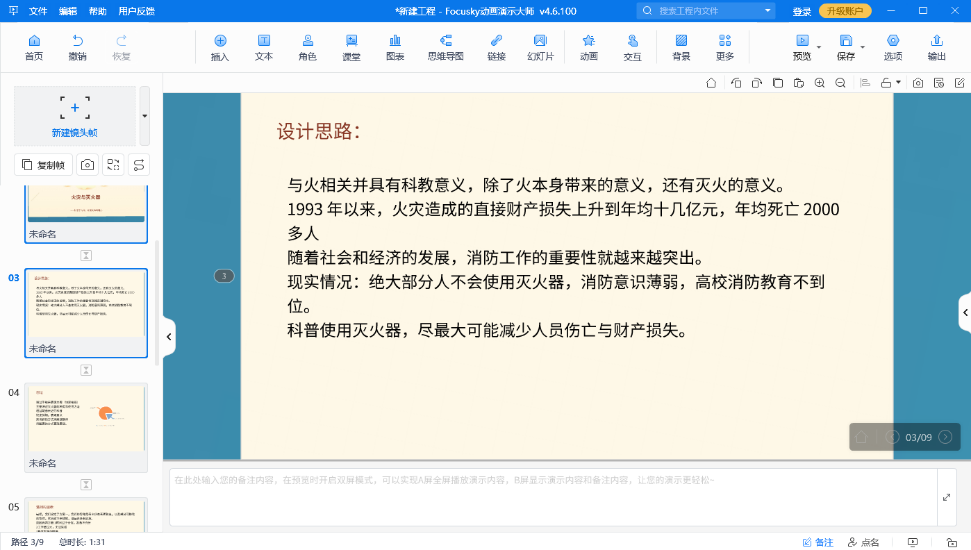Screen dimensions: 971x550
Task: Click the path route icon in path panel
Action: pos(139,165)
